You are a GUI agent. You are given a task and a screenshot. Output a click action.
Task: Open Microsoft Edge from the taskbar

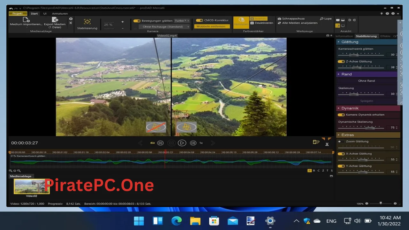click(x=176, y=221)
